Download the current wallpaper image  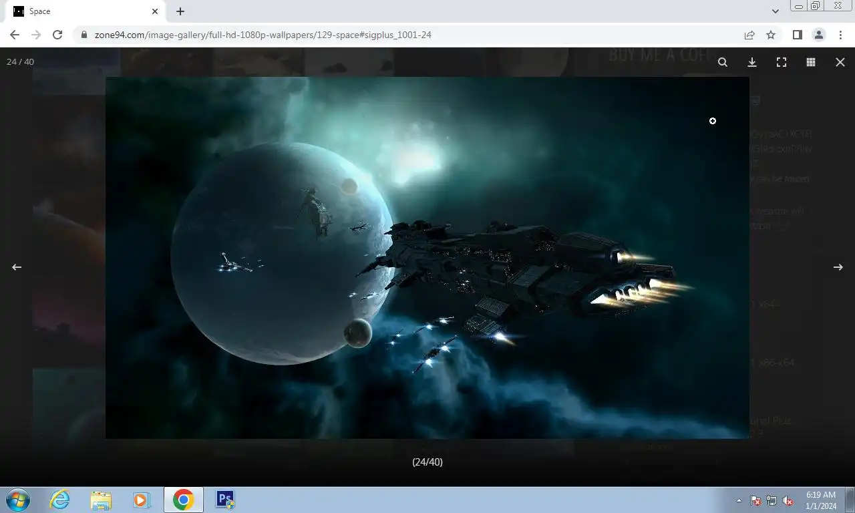pos(752,62)
